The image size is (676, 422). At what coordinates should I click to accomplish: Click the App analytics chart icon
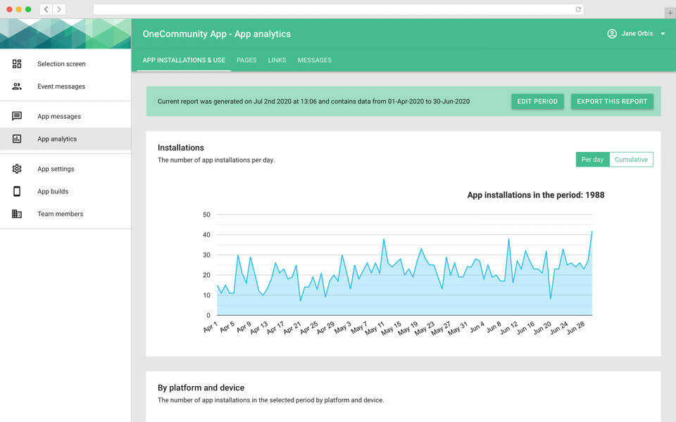click(17, 139)
